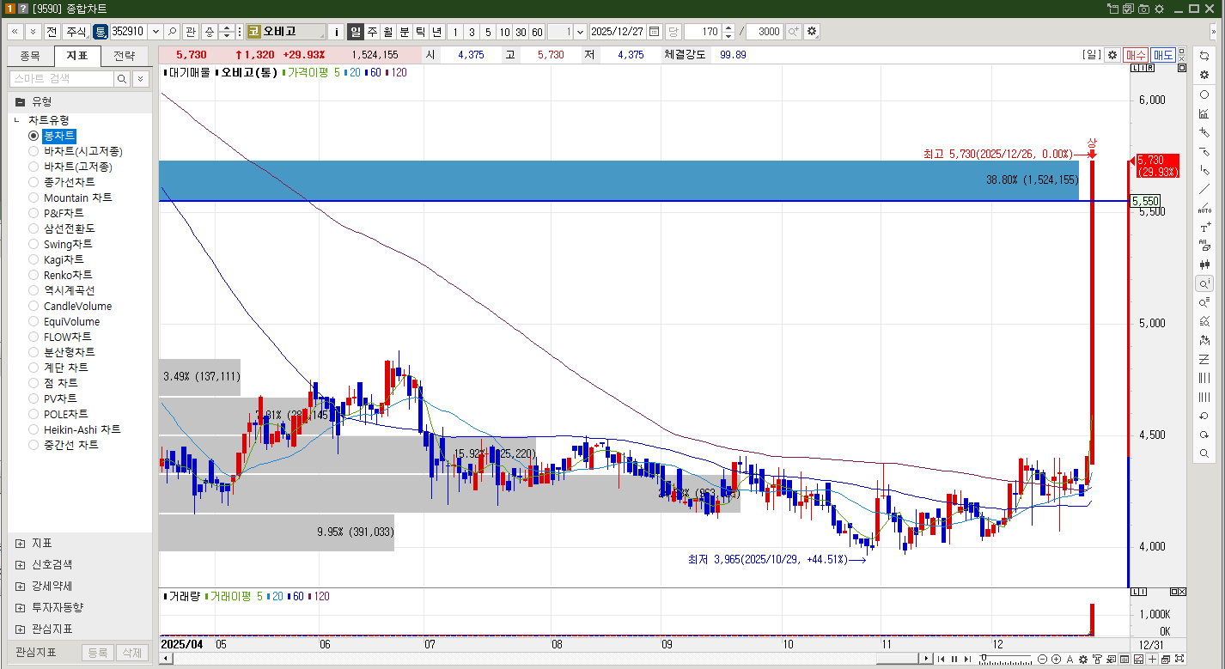Expand smart search options chevron

pos(141,78)
